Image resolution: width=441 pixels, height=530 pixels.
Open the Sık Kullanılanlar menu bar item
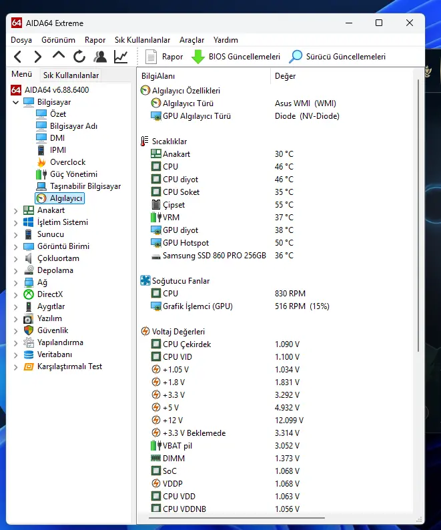click(142, 40)
